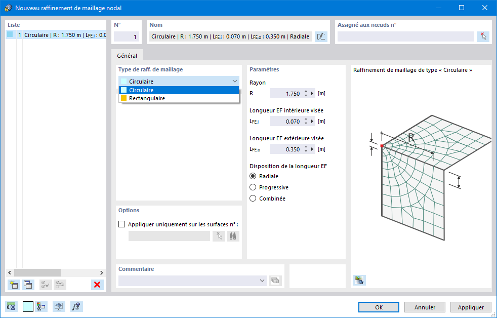The image size is (497, 318).
Task: Click the surfaces number input field in Options
Action: (169, 236)
